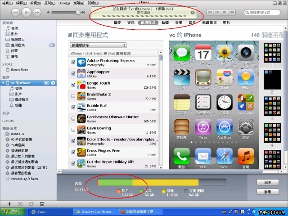Click the Windows Start button

coord(13,212)
